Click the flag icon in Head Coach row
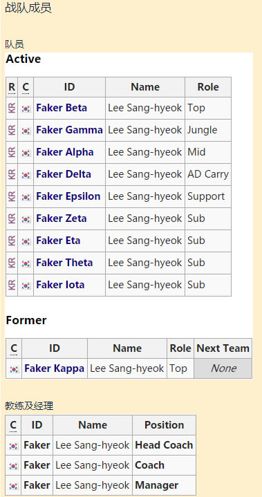Screen dimensions: 262x497 pos(13,446)
